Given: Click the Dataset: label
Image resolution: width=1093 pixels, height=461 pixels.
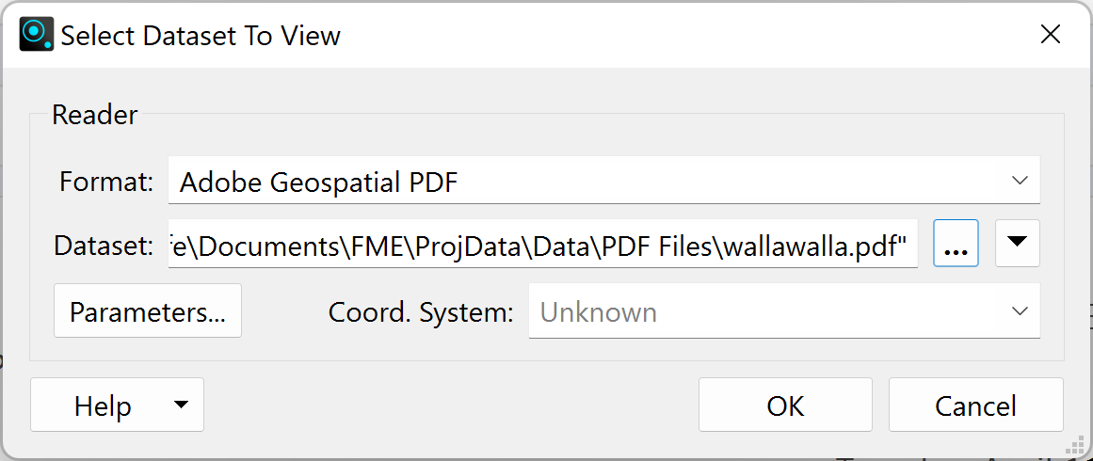Looking at the screenshot, I should pos(104,245).
